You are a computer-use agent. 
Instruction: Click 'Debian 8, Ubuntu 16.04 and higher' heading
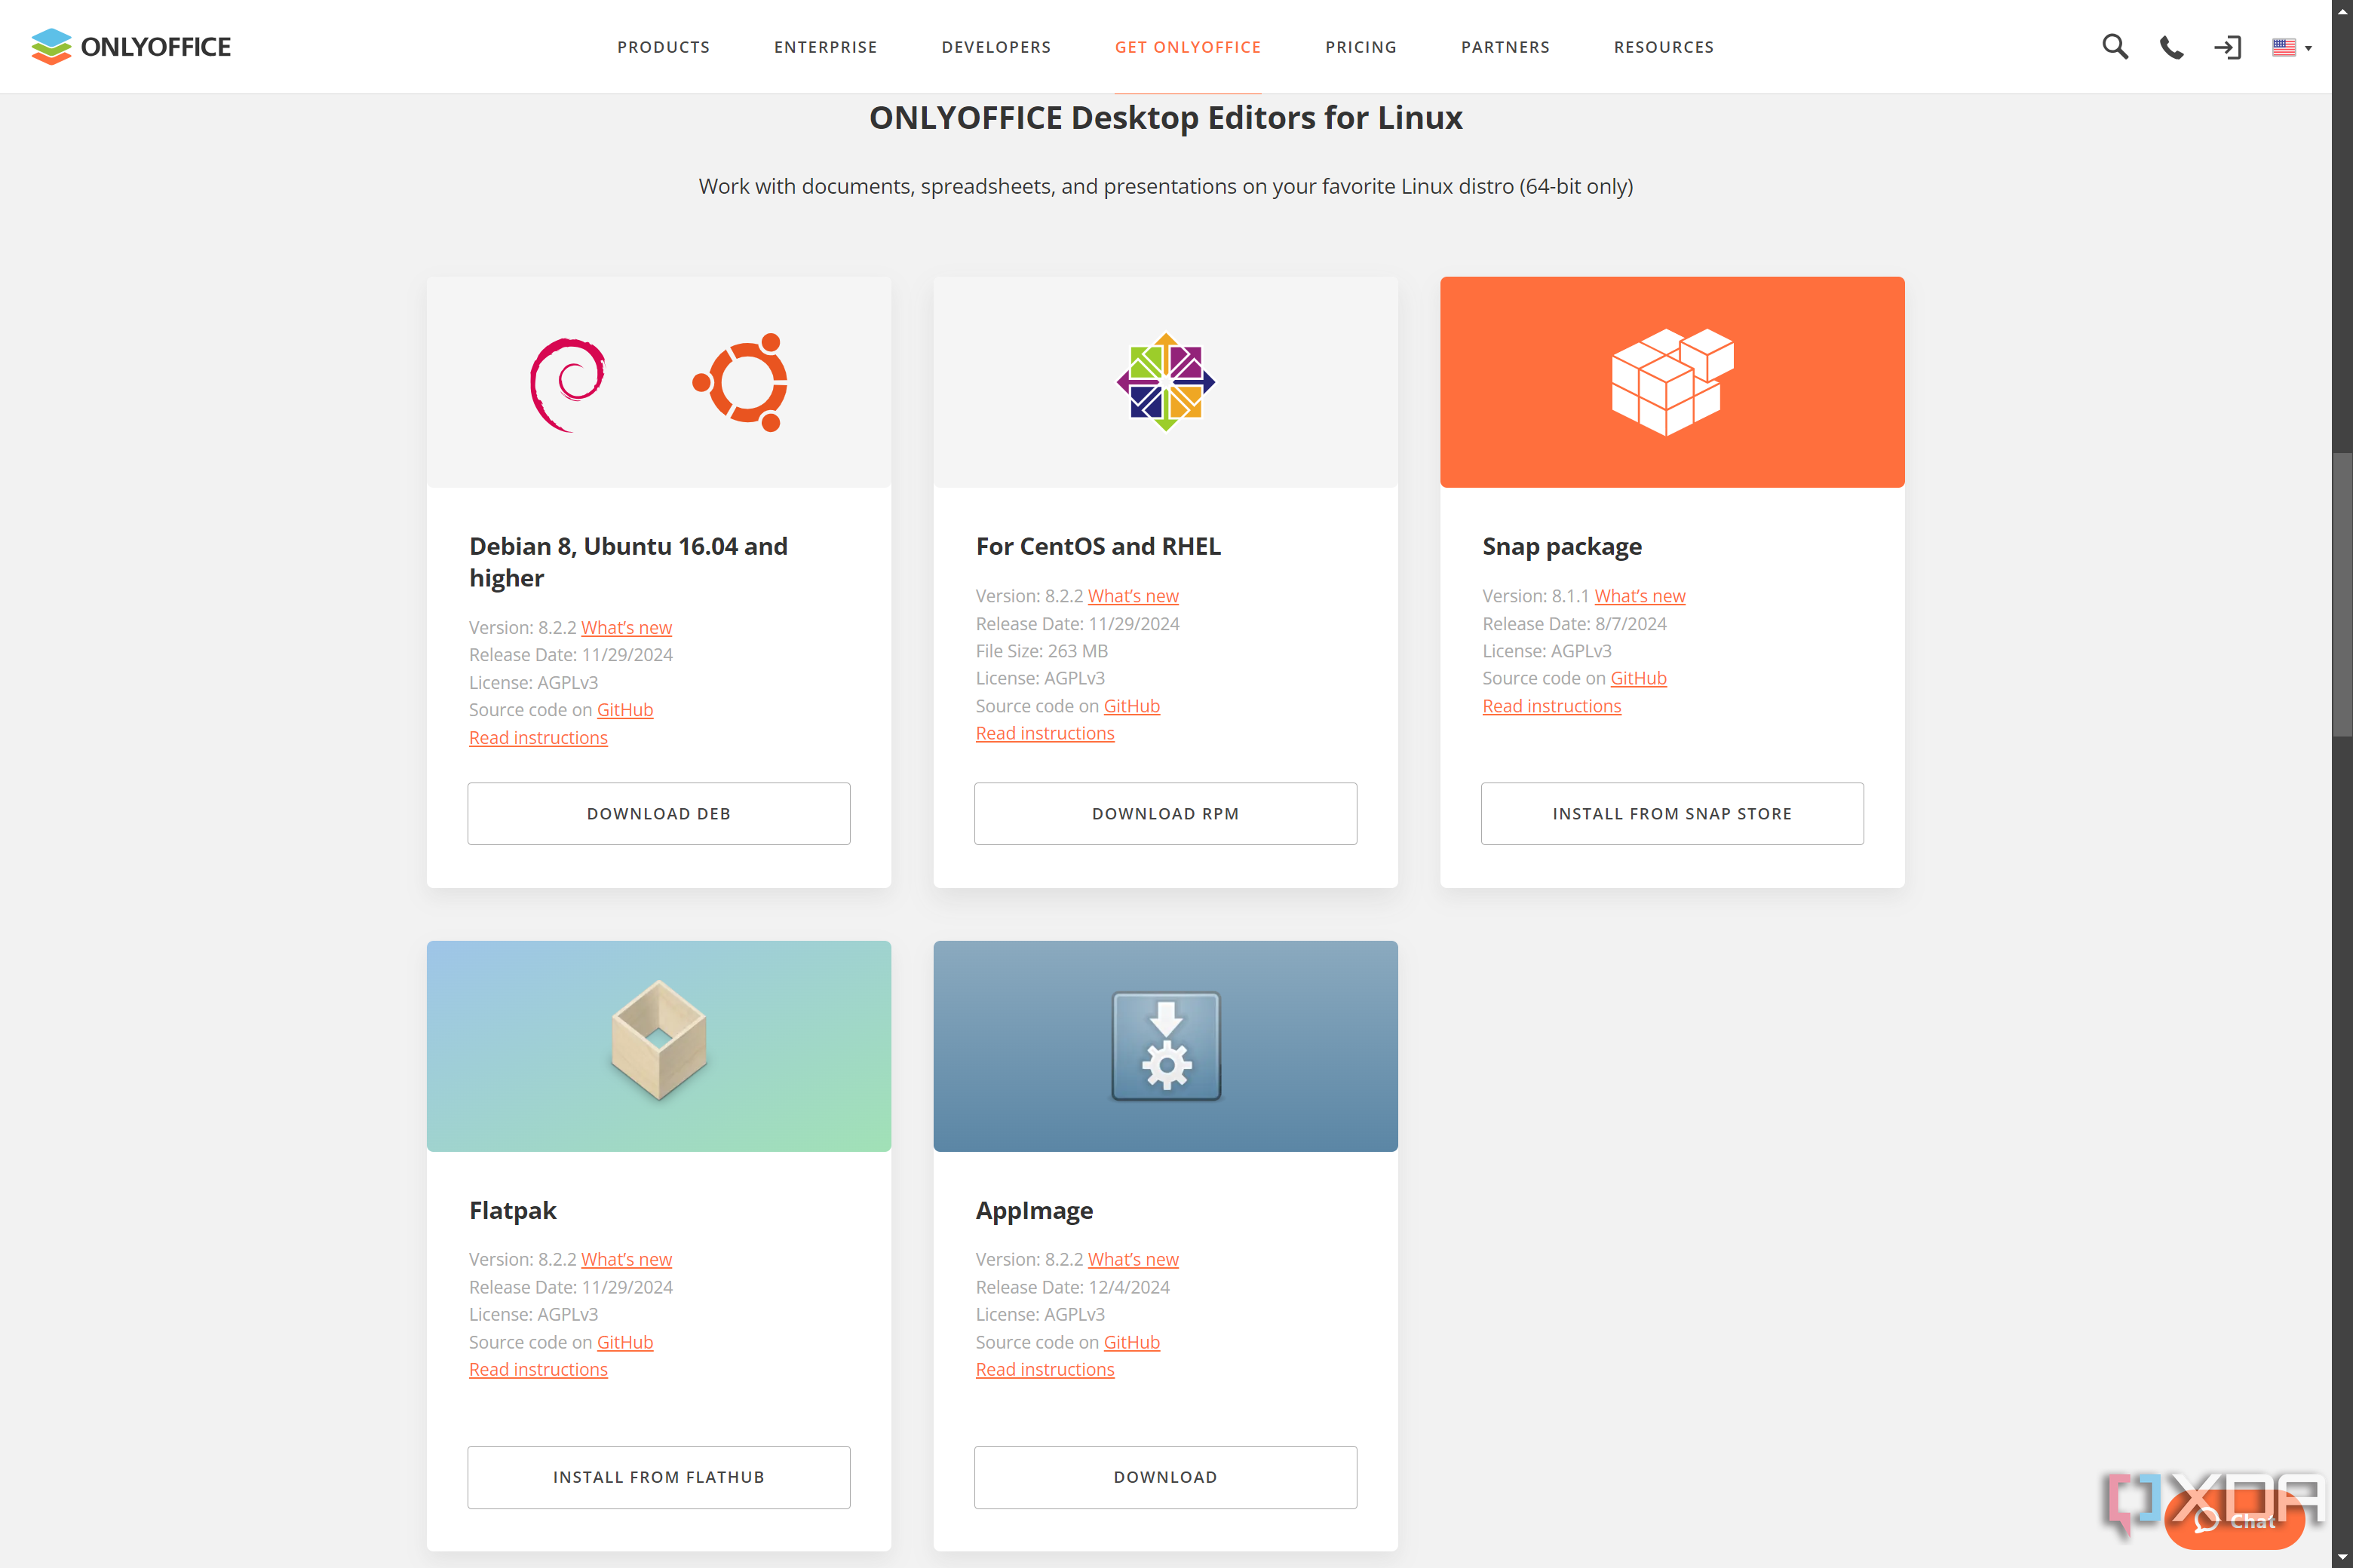pos(628,562)
